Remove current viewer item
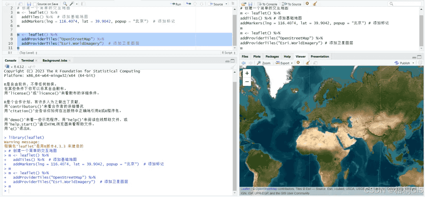425x197 pixels. tap(298, 63)
